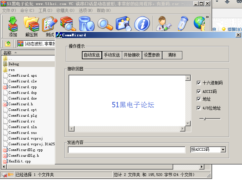This screenshot has width=242, height=183.
Task: Open the 帮助(H) menu
Action: click(104, 10)
